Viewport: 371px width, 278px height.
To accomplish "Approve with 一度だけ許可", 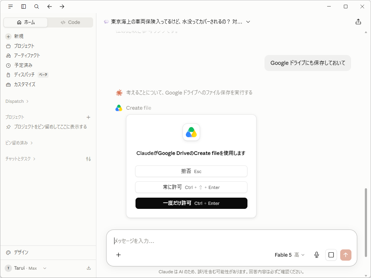I will [x=191, y=203].
